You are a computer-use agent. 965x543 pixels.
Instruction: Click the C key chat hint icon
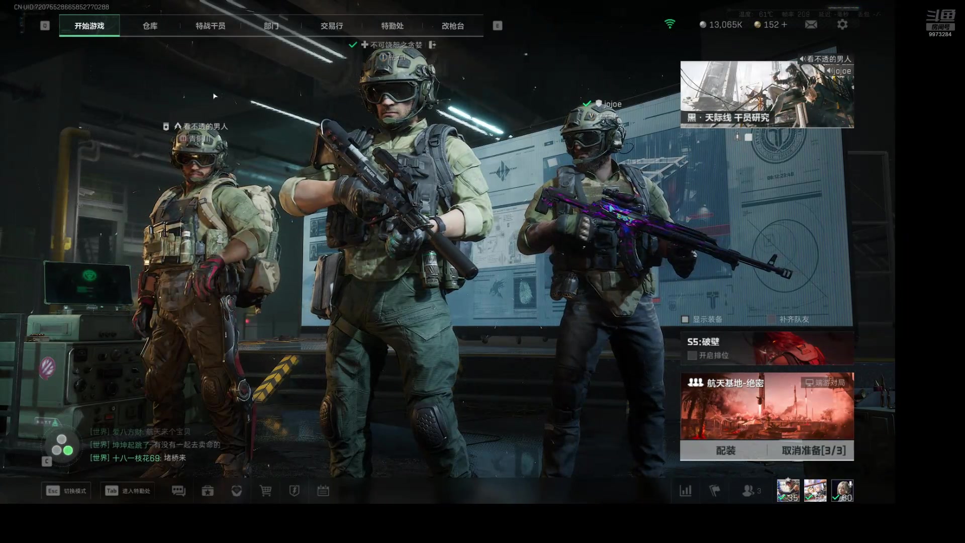47,461
